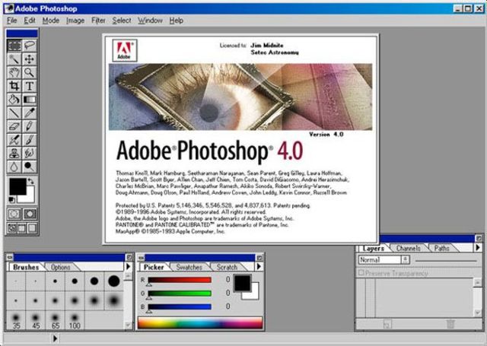Select the Crop tool

14,86
